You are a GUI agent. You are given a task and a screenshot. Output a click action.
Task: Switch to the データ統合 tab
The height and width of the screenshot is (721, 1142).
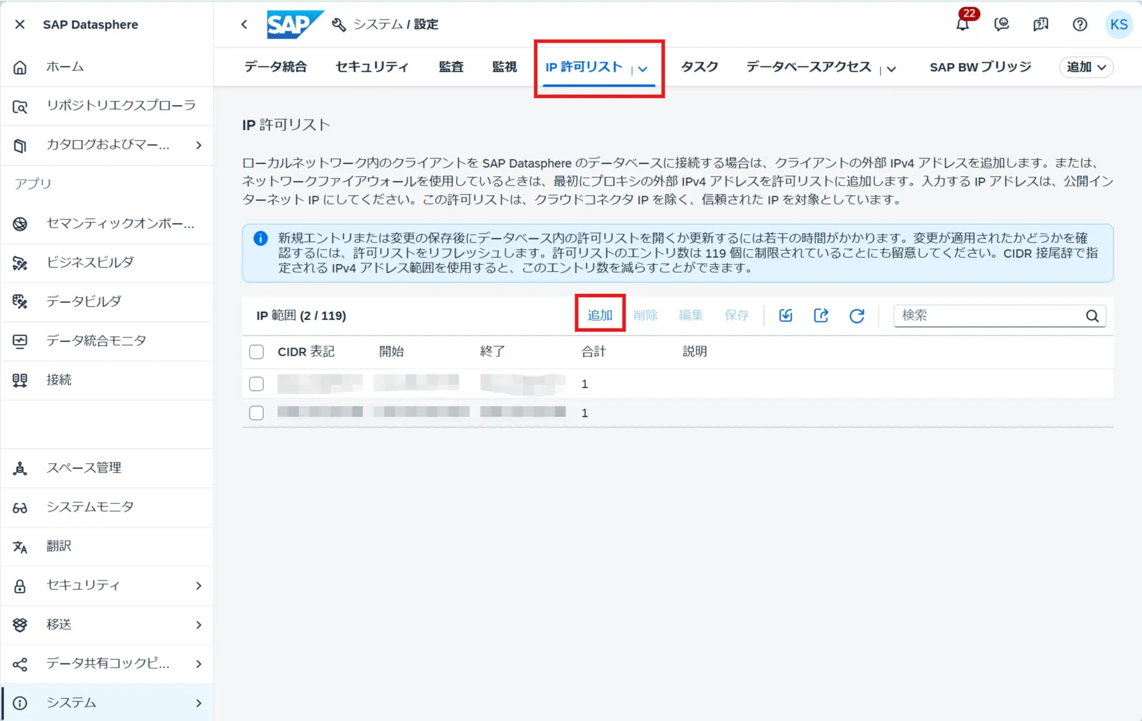point(276,67)
